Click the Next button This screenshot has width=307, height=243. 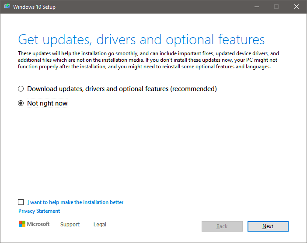pyautogui.click(x=268, y=226)
